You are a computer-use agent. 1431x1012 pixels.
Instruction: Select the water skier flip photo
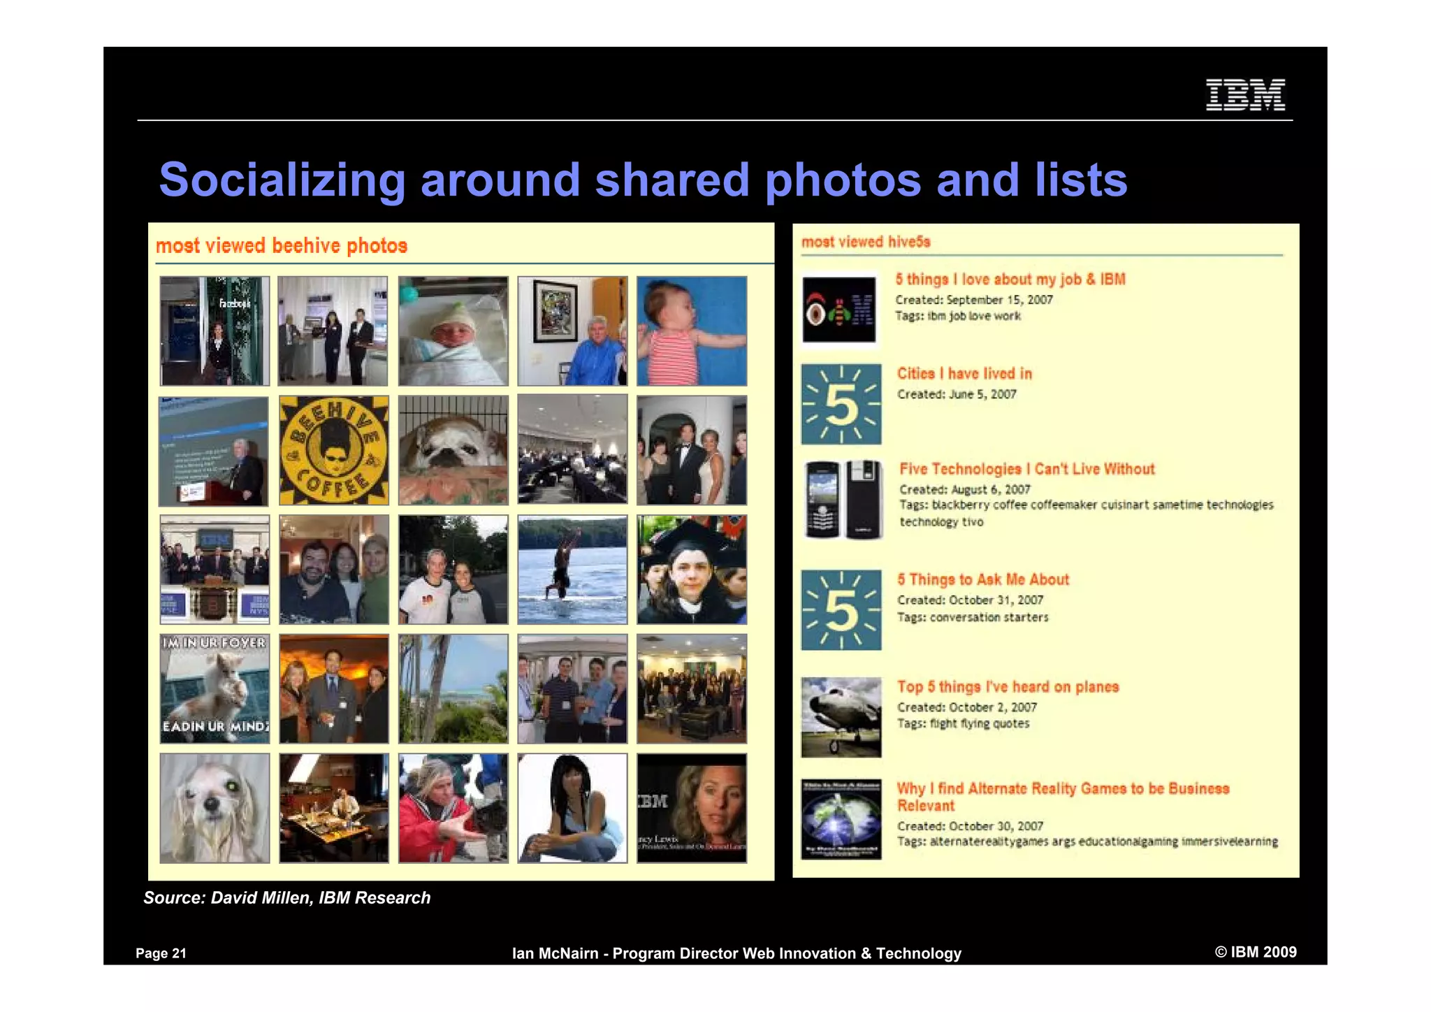pos(572,570)
